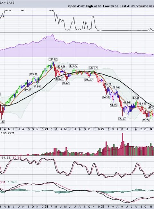Click the 78.25 price label
The image size is (154, 209).
click(108, 84)
